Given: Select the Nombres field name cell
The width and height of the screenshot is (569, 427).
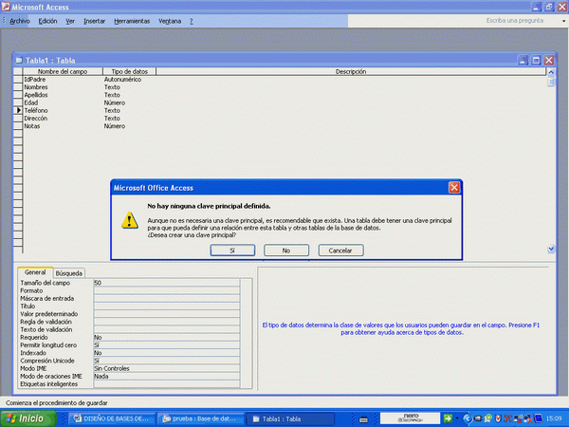Looking at the screenshot, I should tap(63, 87).
